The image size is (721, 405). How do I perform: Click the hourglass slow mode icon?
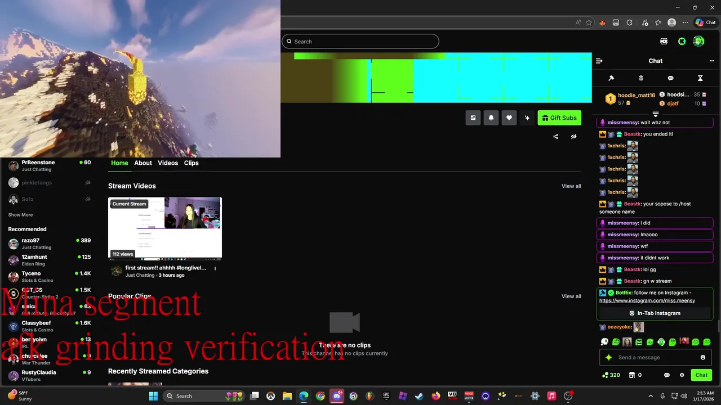pyautogui.click(x=700, y=78)
